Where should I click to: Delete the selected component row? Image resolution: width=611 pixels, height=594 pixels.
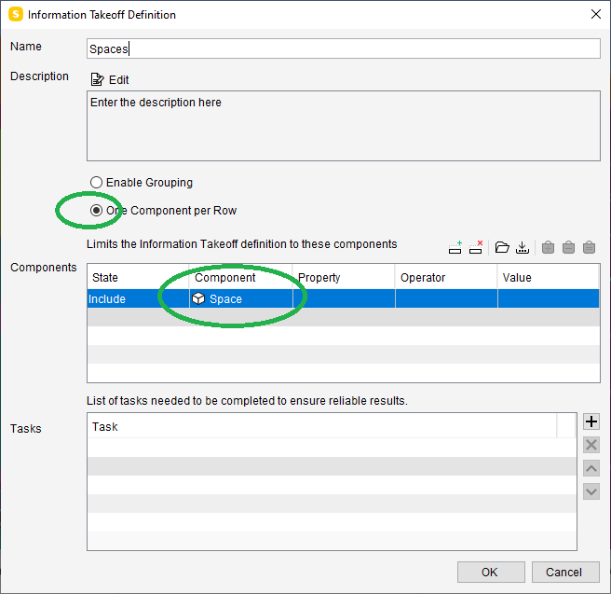pos(476,247)
